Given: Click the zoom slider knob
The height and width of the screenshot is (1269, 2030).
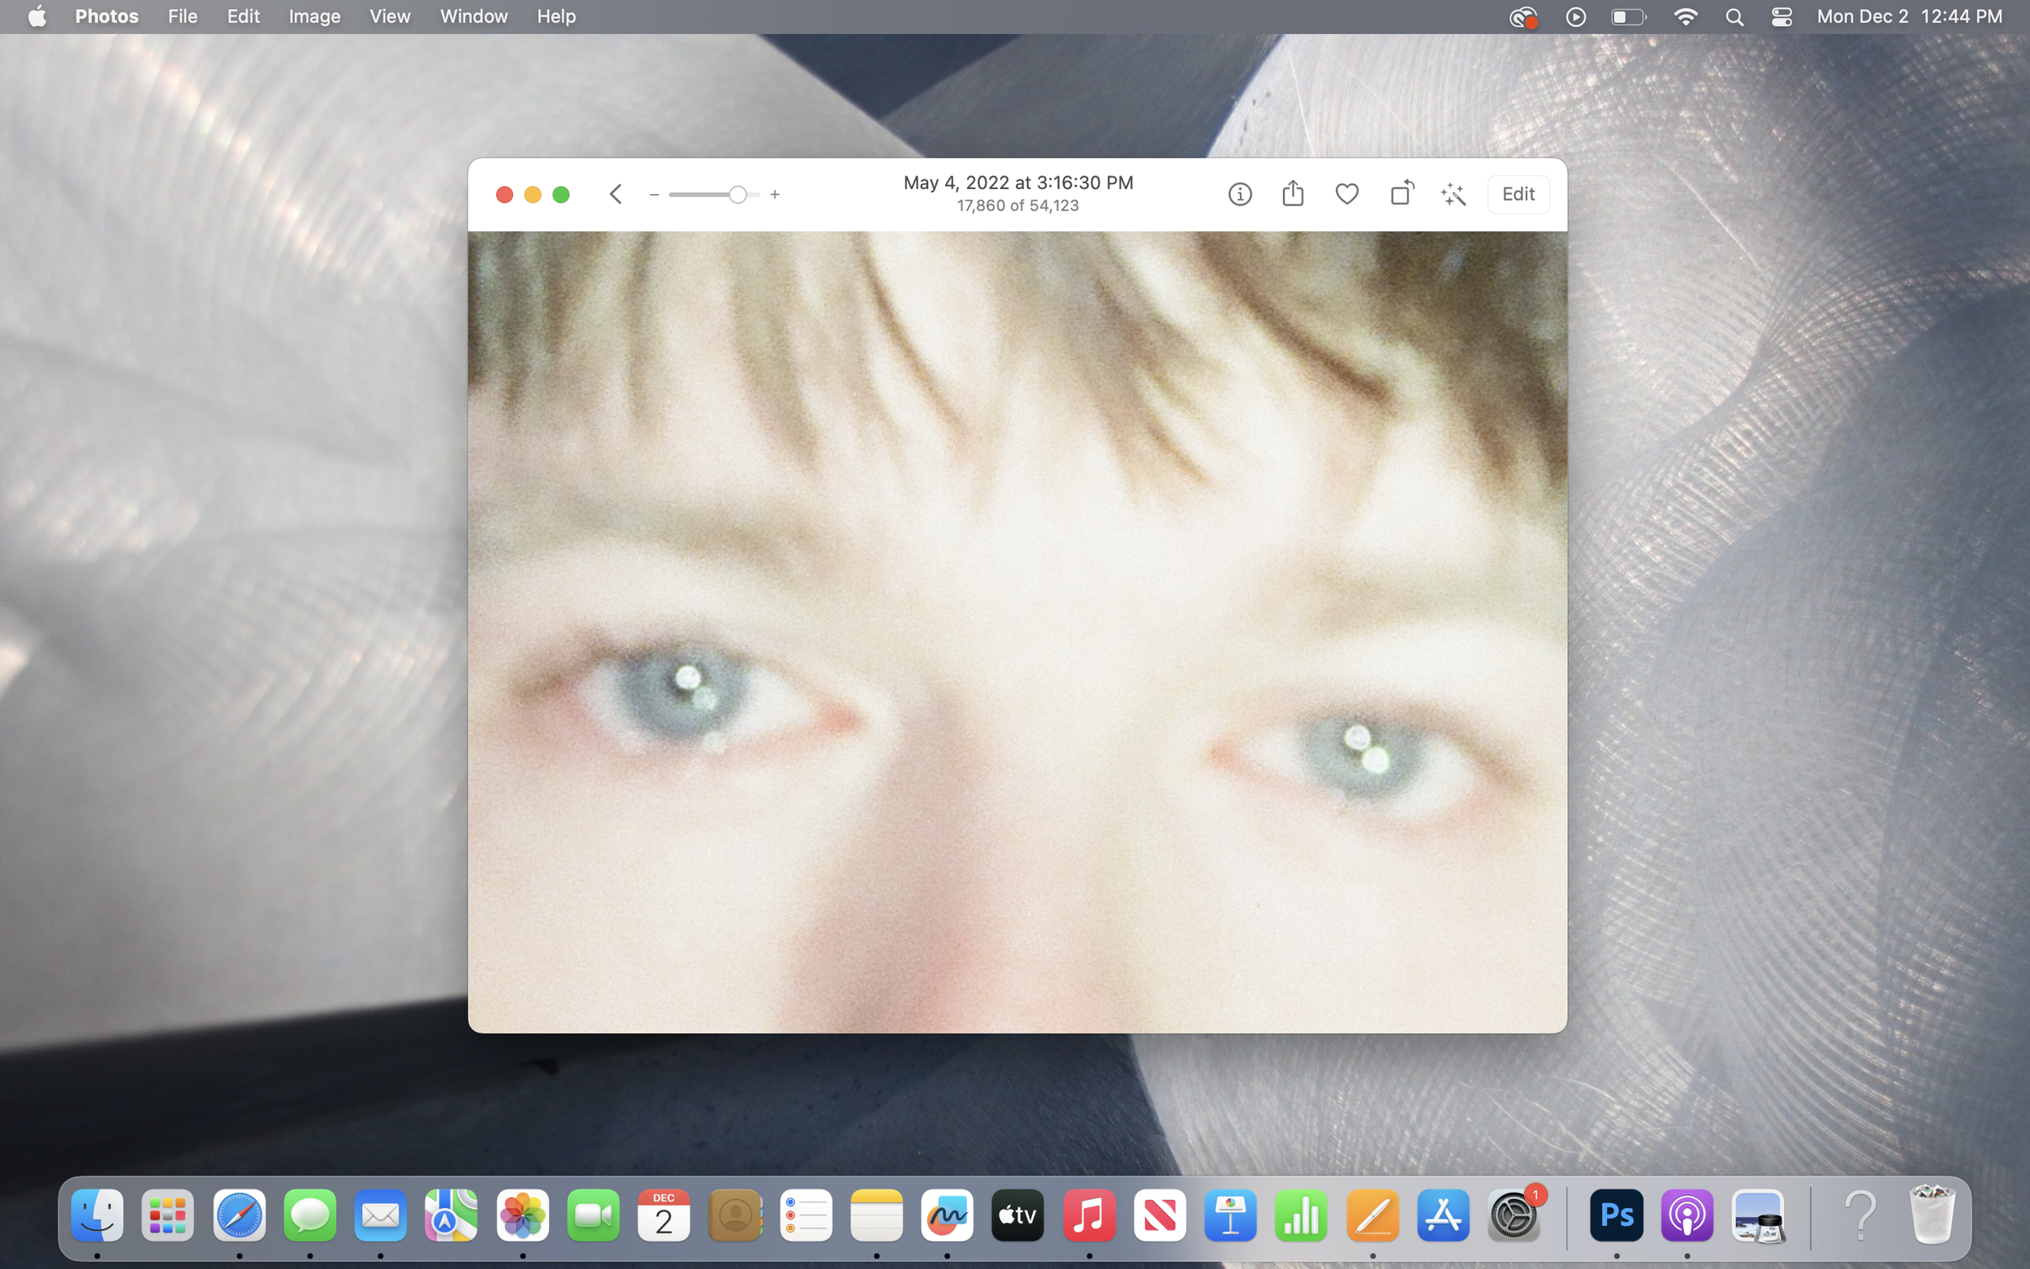Looking at the screenshot, I should 736,195.
